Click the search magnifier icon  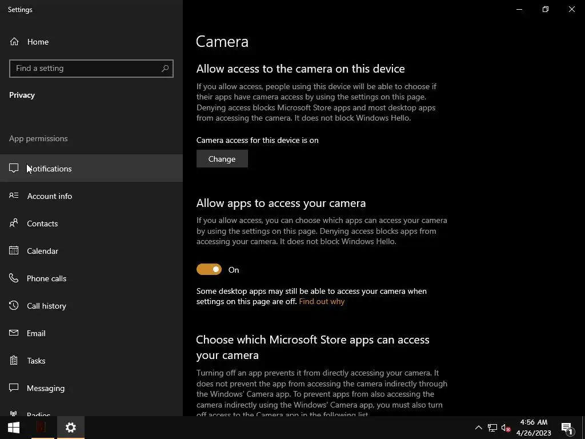point(165,69)
